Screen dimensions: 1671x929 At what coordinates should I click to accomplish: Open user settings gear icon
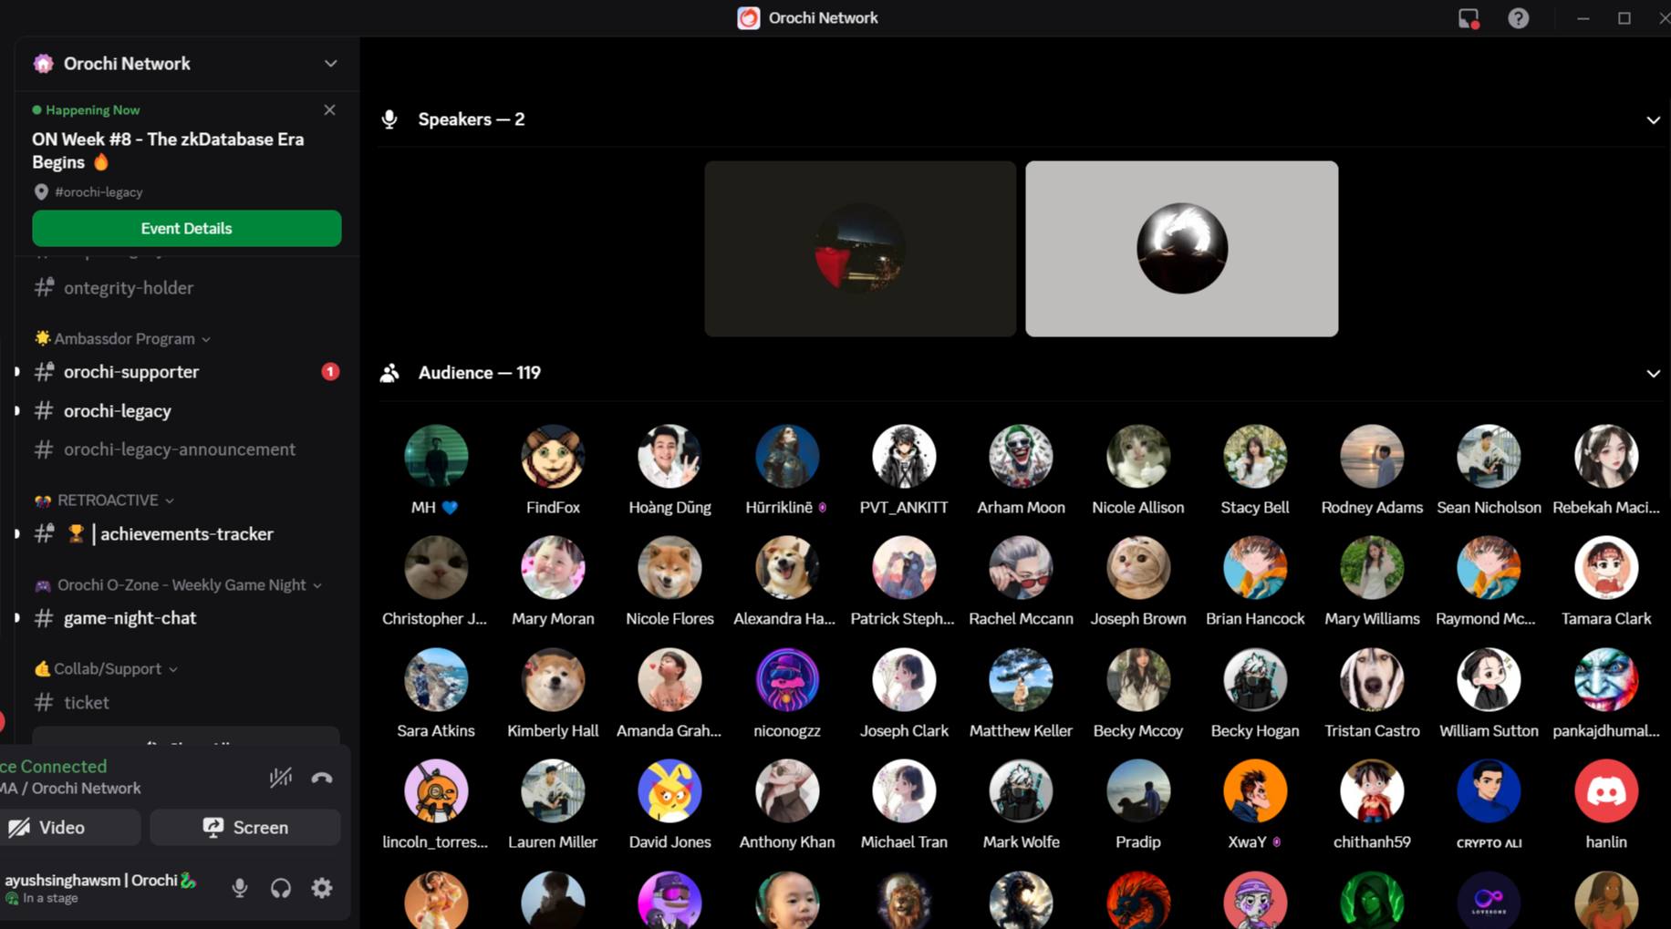click(321, 888)
